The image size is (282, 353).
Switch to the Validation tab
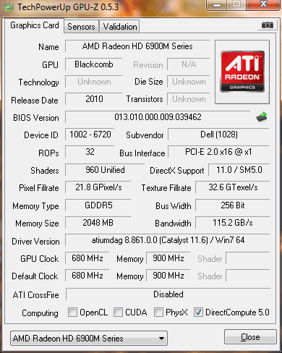click(120, 27)
